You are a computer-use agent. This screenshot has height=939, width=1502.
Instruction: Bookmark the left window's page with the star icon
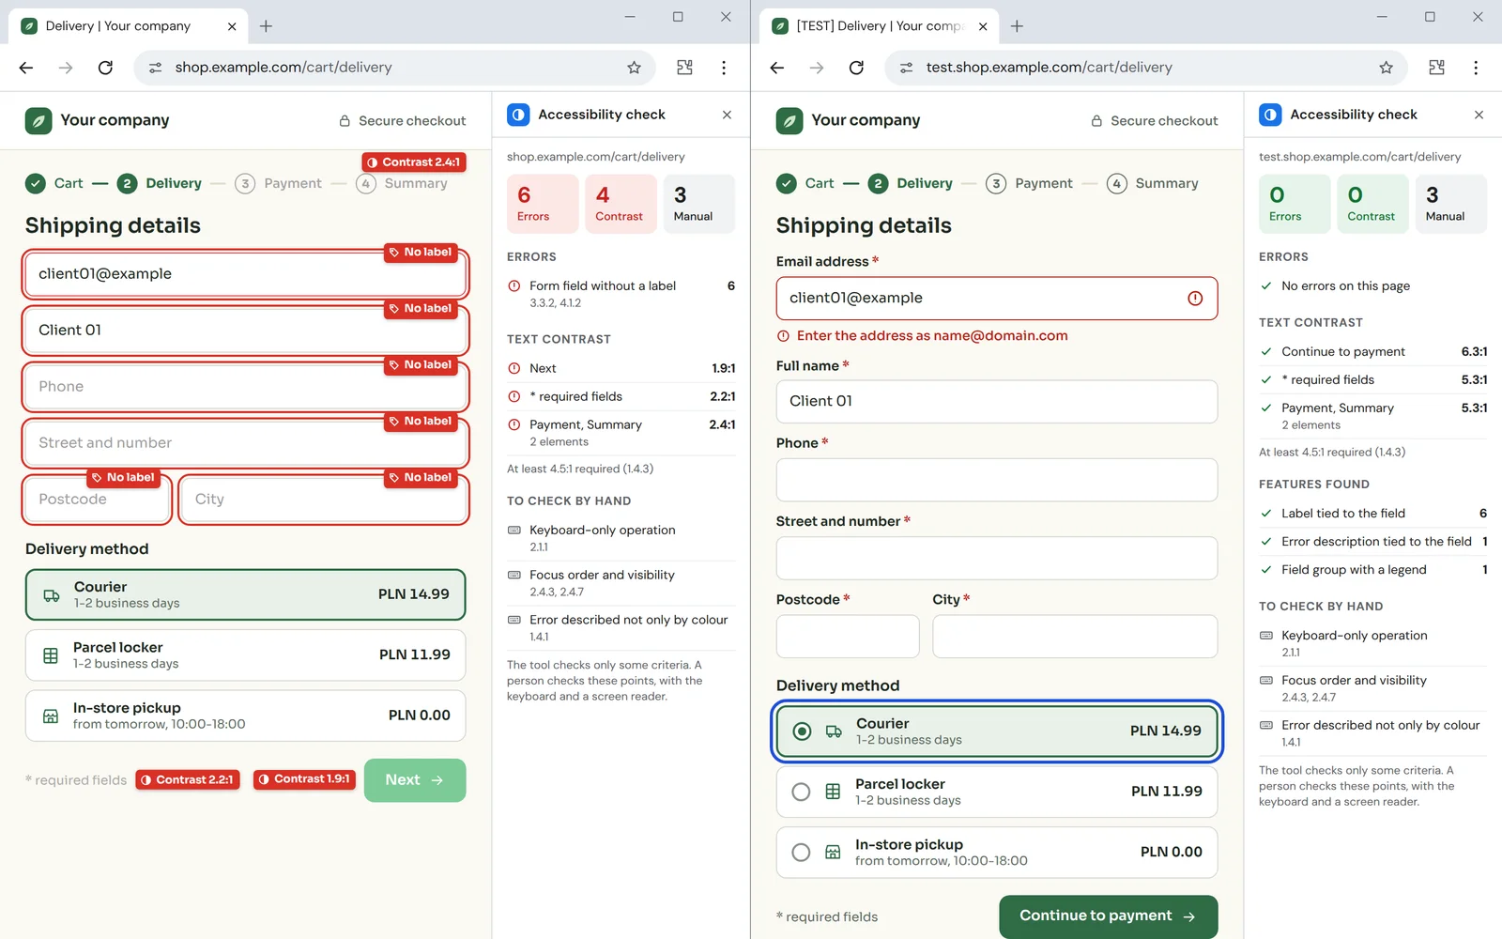click(x=634, y=68)
